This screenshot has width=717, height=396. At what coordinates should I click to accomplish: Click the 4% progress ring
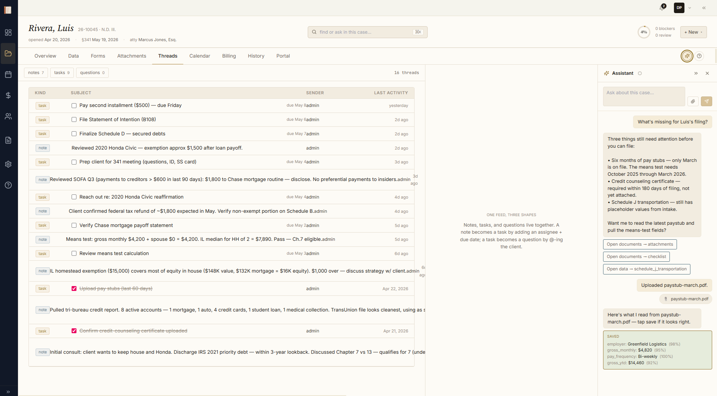[644, 32]
